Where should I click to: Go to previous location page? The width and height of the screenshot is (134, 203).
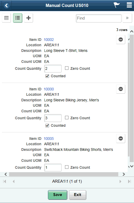14,181
